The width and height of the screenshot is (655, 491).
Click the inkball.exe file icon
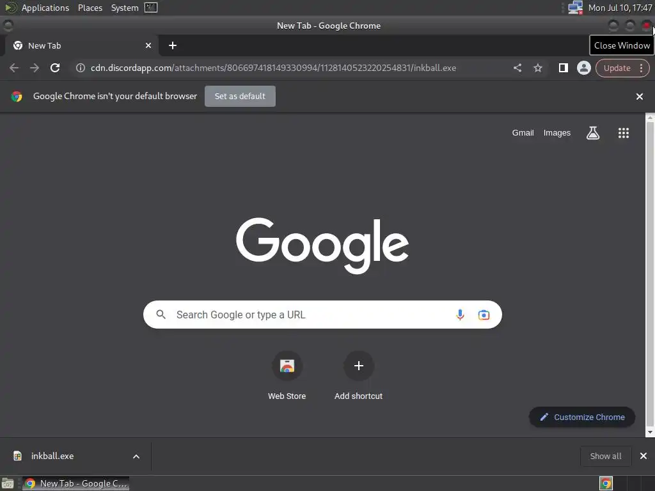[x=17, y=456]
